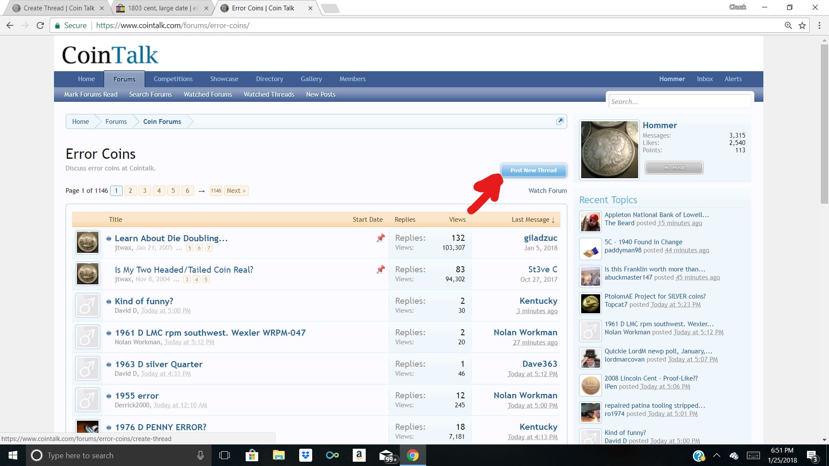Viewport: 829px width, 466px height.
Task: Set mood via No Mood button
Action: click(674, 168)
